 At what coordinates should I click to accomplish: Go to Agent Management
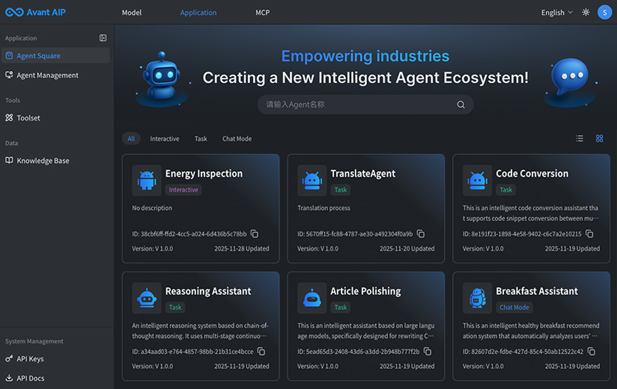pyautogui.click(x=47, y=75)
